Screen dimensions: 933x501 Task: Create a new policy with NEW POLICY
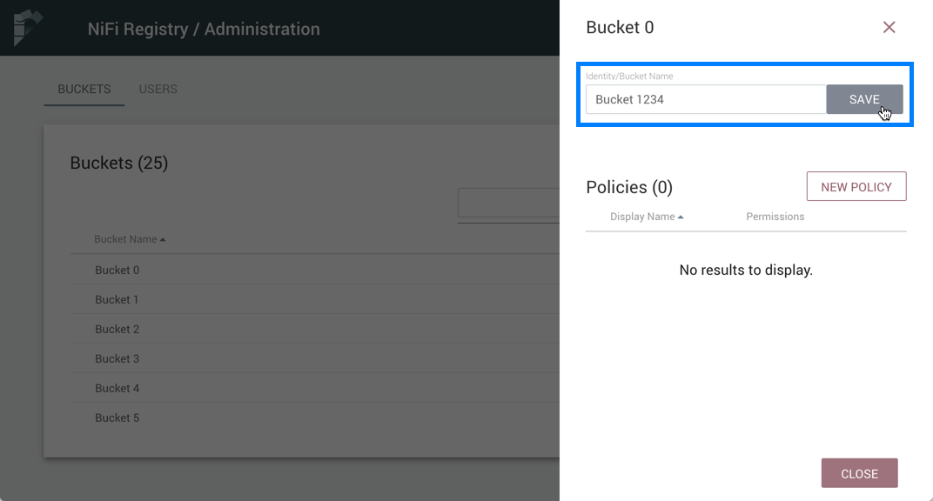856,187
